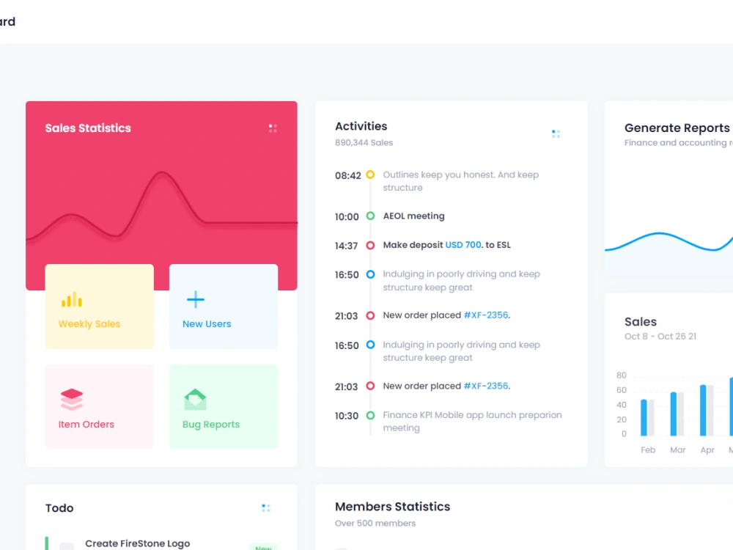This screenshot has height=550, width=733.
Task: Tick the Create FireStone Logo checkbox
Action: tap(67, 546)
